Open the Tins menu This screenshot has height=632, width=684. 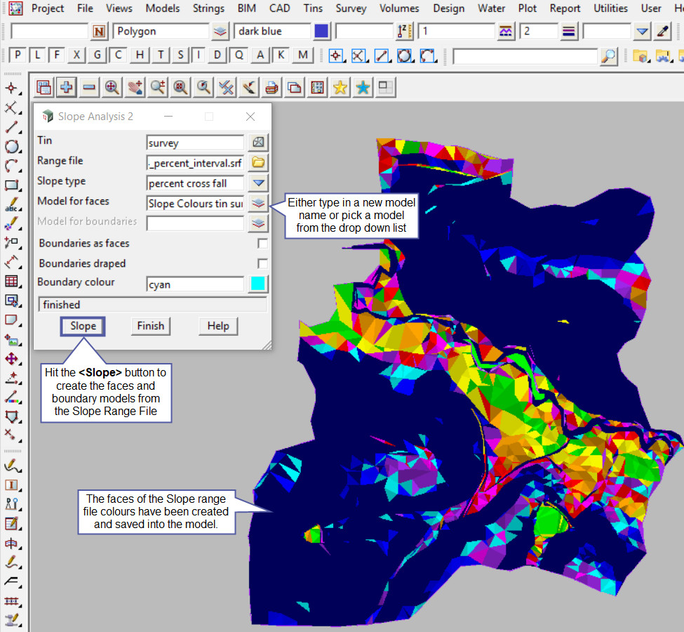click(314, 8)
